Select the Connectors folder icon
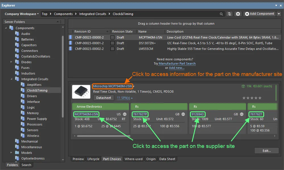 (17, 51)
